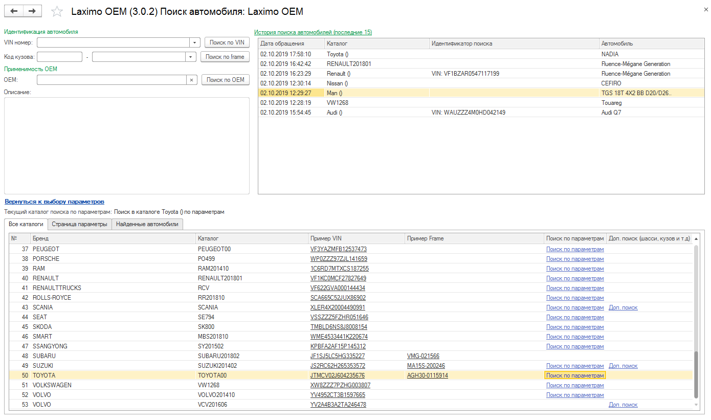Viewport: 711px width, 420px height.
Task: Click Поиск по параметрам for VOLKSWAGEN row
Action: 575,385
